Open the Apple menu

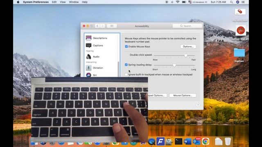[18, 2]
